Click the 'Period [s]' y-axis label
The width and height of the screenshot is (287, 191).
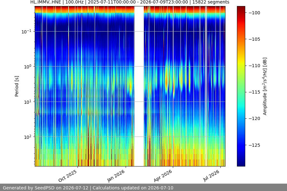click(x=17, y=86)
